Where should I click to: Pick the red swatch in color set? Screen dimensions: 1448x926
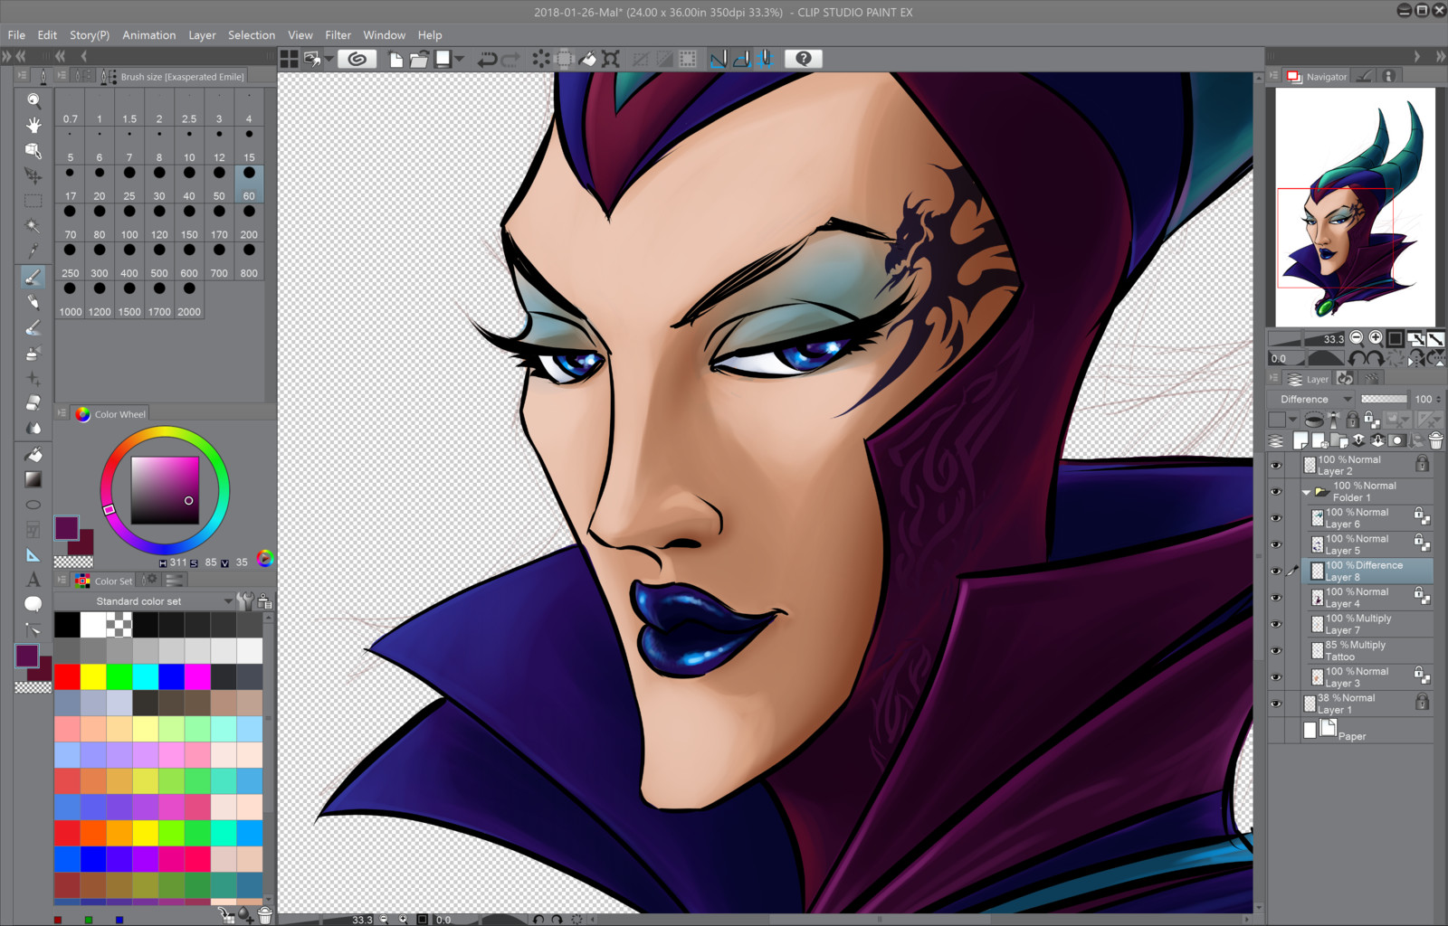click(67, 676)
